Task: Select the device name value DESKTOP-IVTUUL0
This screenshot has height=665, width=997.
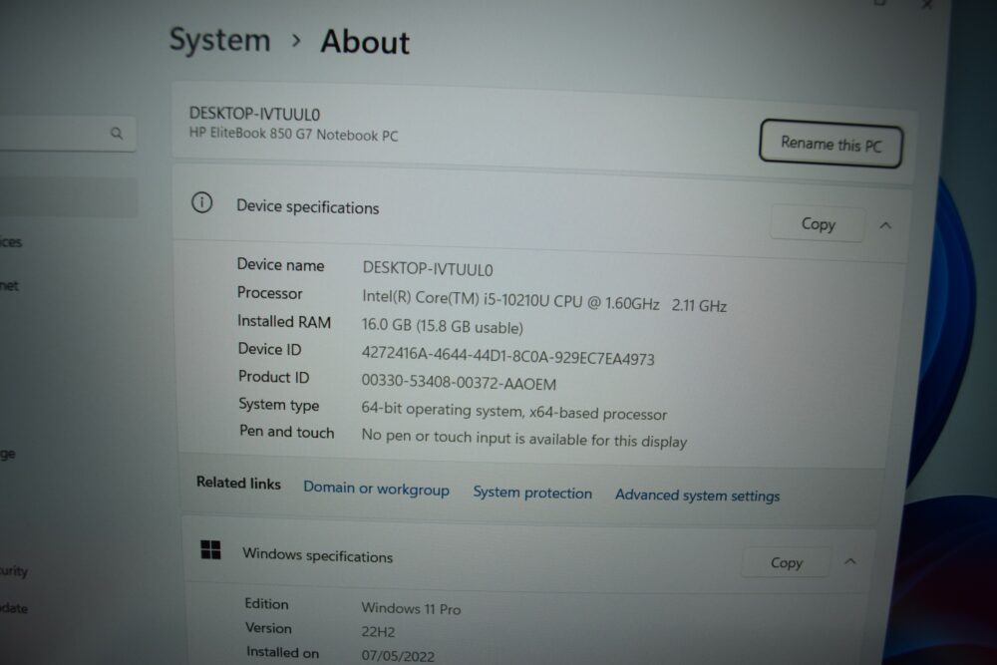Action: click(428, 269)
